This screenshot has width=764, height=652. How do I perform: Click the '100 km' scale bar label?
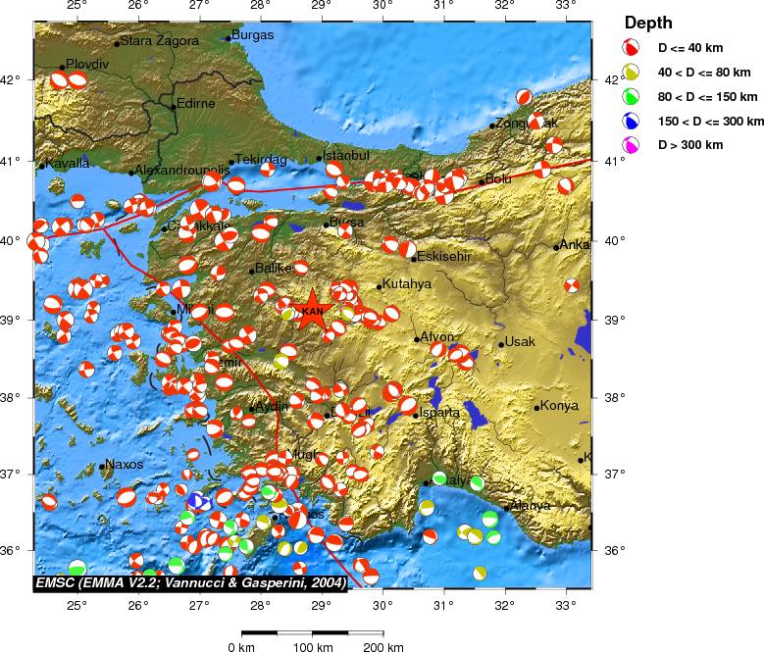312,647
